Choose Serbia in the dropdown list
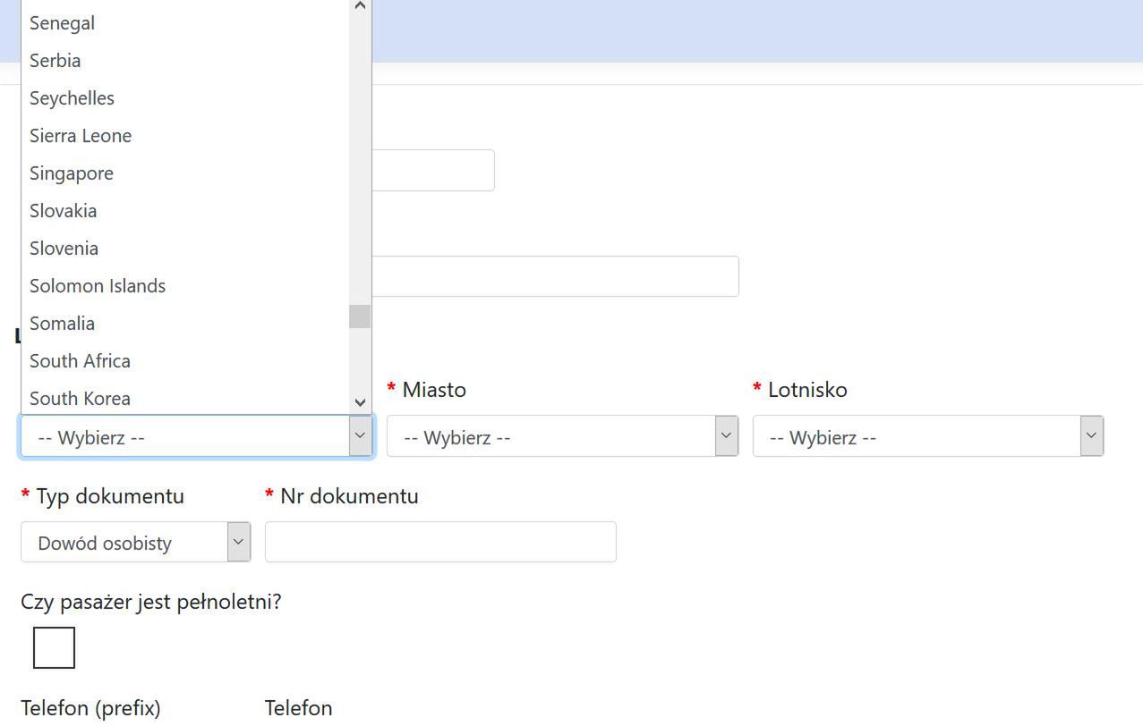The image size is (1143, 726). click(55, 61)
